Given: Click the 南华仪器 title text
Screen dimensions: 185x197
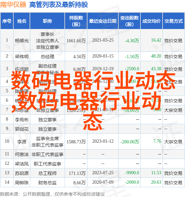Looking at the screenshot, I should pyautogui.click(x=13, y=5).
